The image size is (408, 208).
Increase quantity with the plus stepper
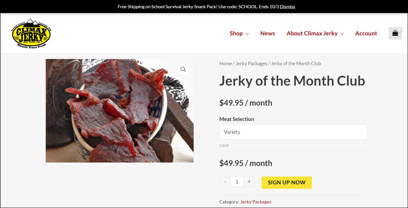click(249, 181)
